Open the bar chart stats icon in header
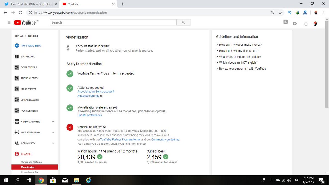Viewport: 329px width, 185px height. [286, 22]
